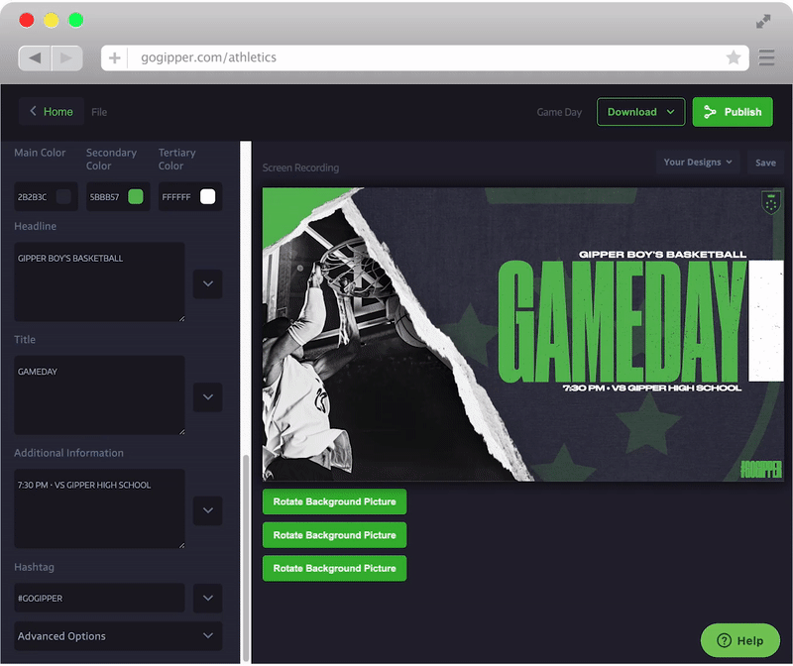Expand the Additional Information options chevron
Screen dimensions: 793x666
click(208, 510)
